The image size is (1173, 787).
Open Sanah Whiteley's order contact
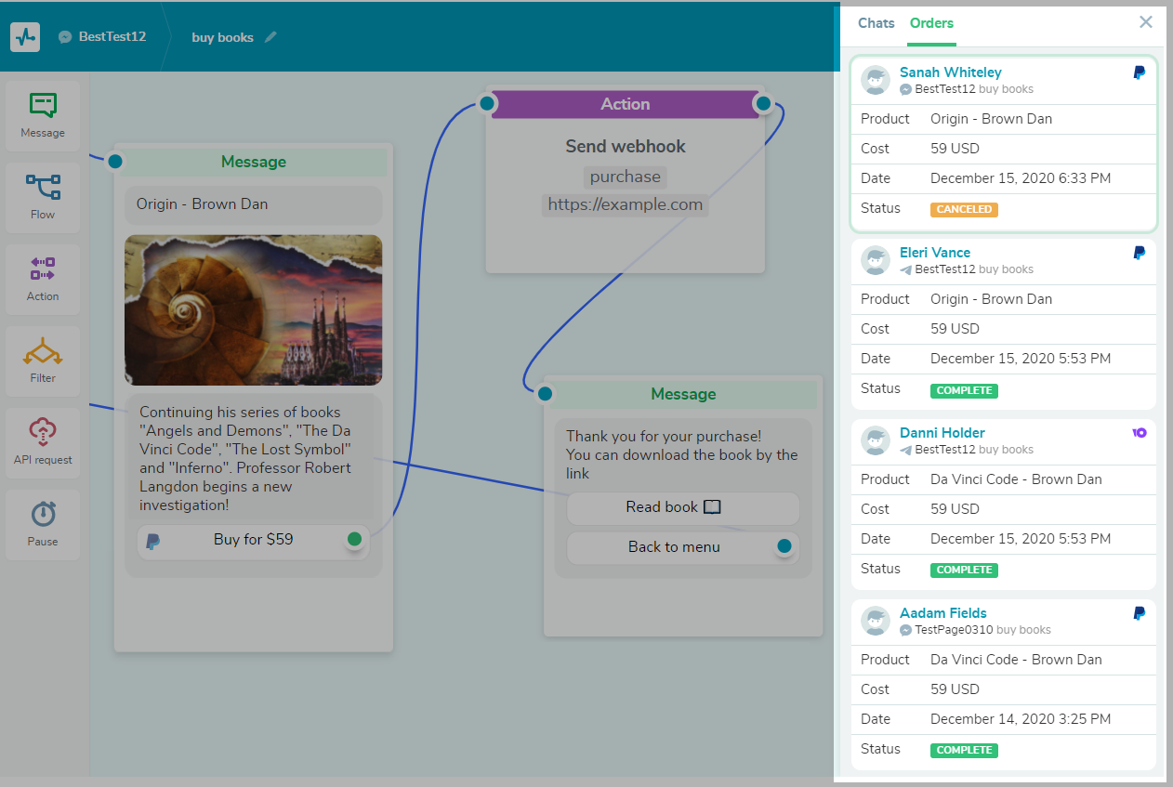pos(950,72)
